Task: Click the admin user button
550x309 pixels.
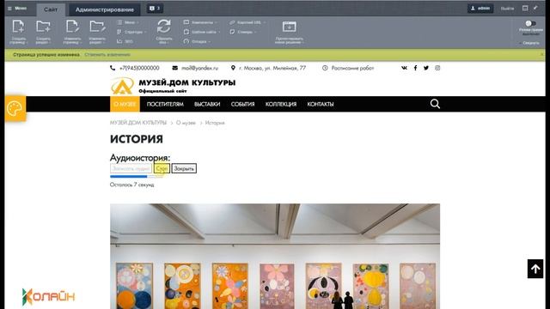Action: click(x=480, y=8)
